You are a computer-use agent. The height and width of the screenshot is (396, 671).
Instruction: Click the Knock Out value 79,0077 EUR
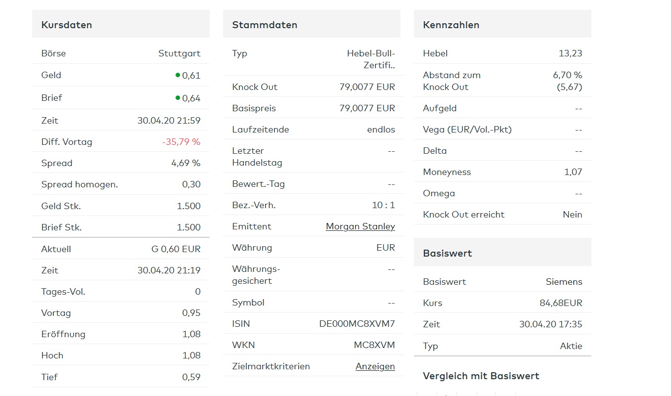pyautogui.click(x=367, y=87)
